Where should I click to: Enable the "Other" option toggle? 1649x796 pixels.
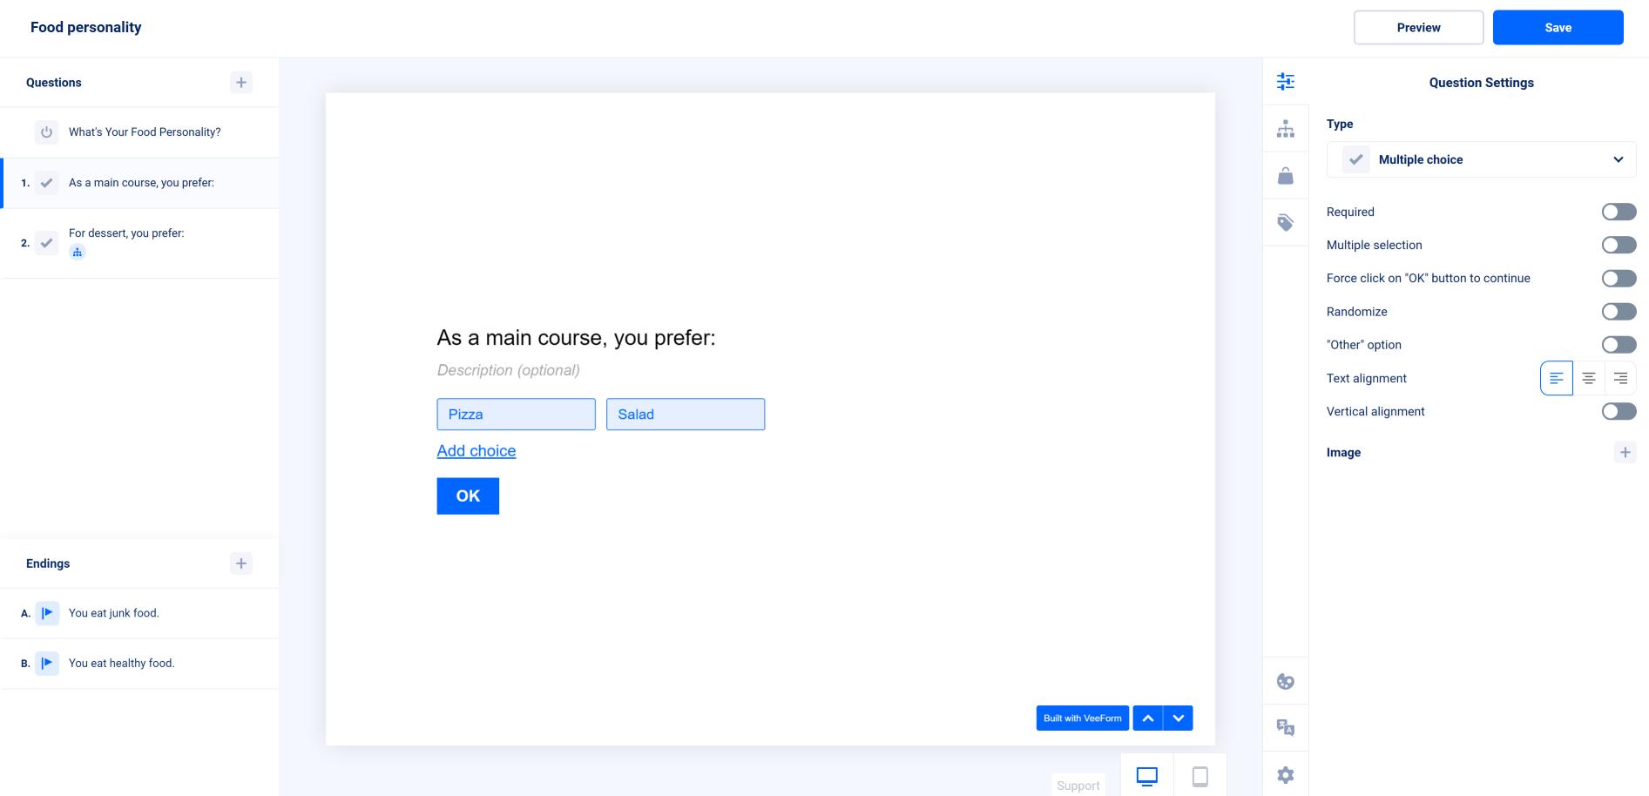[x=1619, y=344]
